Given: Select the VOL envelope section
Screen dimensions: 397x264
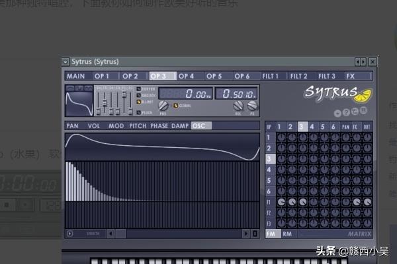Looking at the screenshot, I should point(94,125).
